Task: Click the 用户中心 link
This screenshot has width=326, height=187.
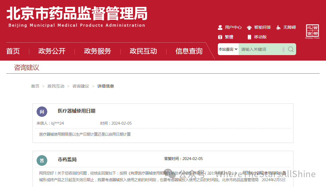Action: click(233, 28)
